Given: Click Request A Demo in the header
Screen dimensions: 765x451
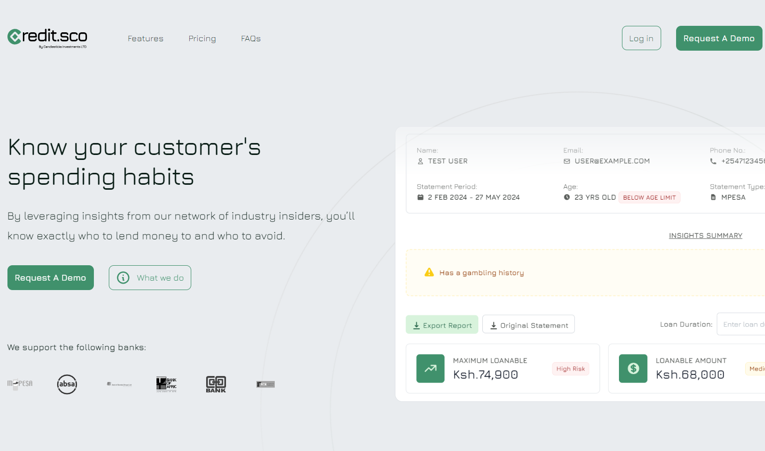Looking at the screenshot, I should [x=718, y=38].
